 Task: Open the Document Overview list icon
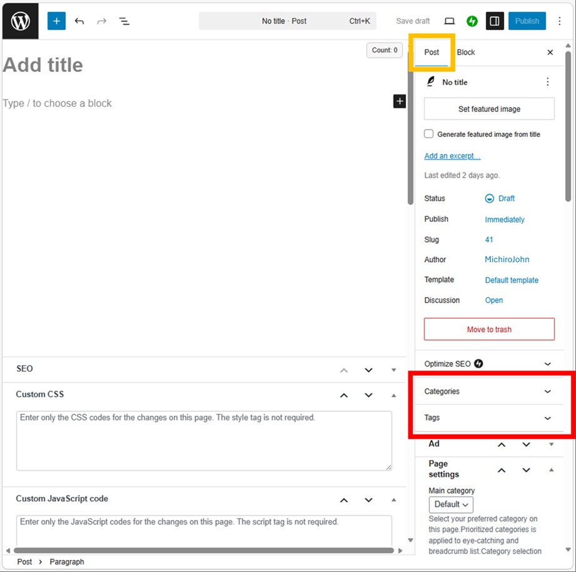pyautogui.click(x=124, y=21)
